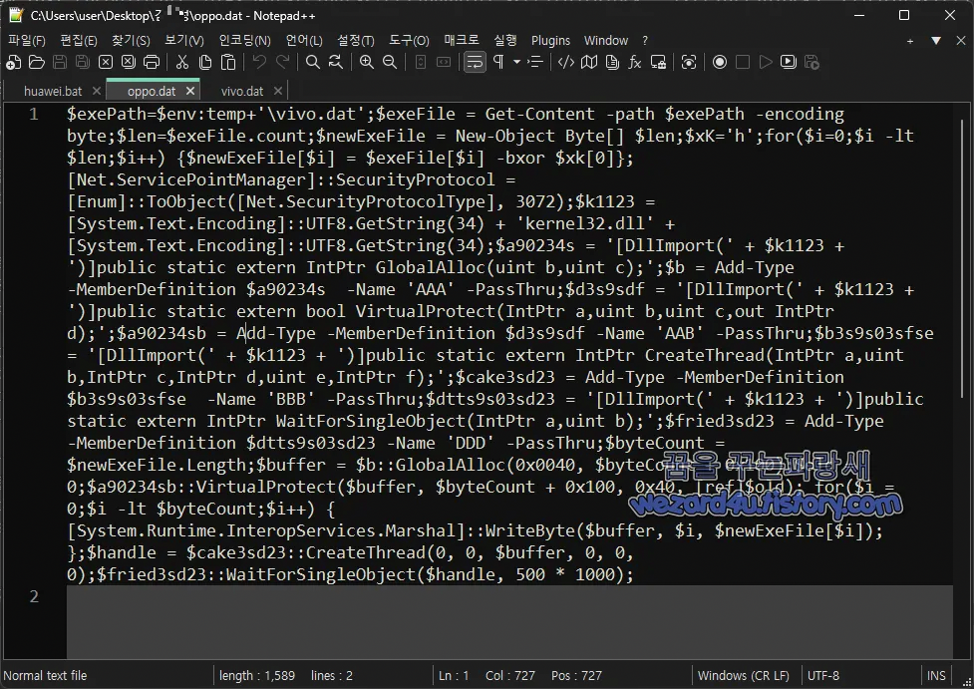Screen dimensions: 974x689
Task: Close all documents via toolbar icon
Action: [129, 62]
